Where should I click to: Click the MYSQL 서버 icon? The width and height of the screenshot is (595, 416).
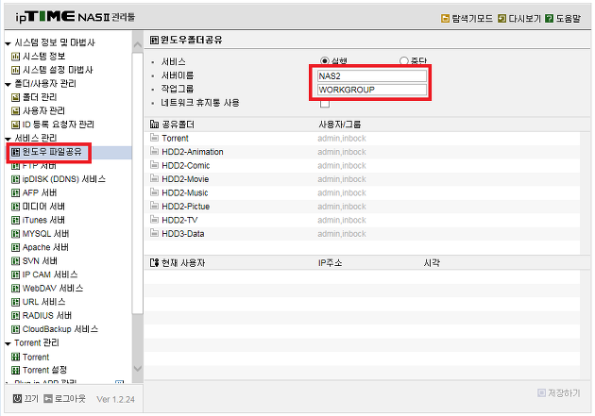point(15,234)
